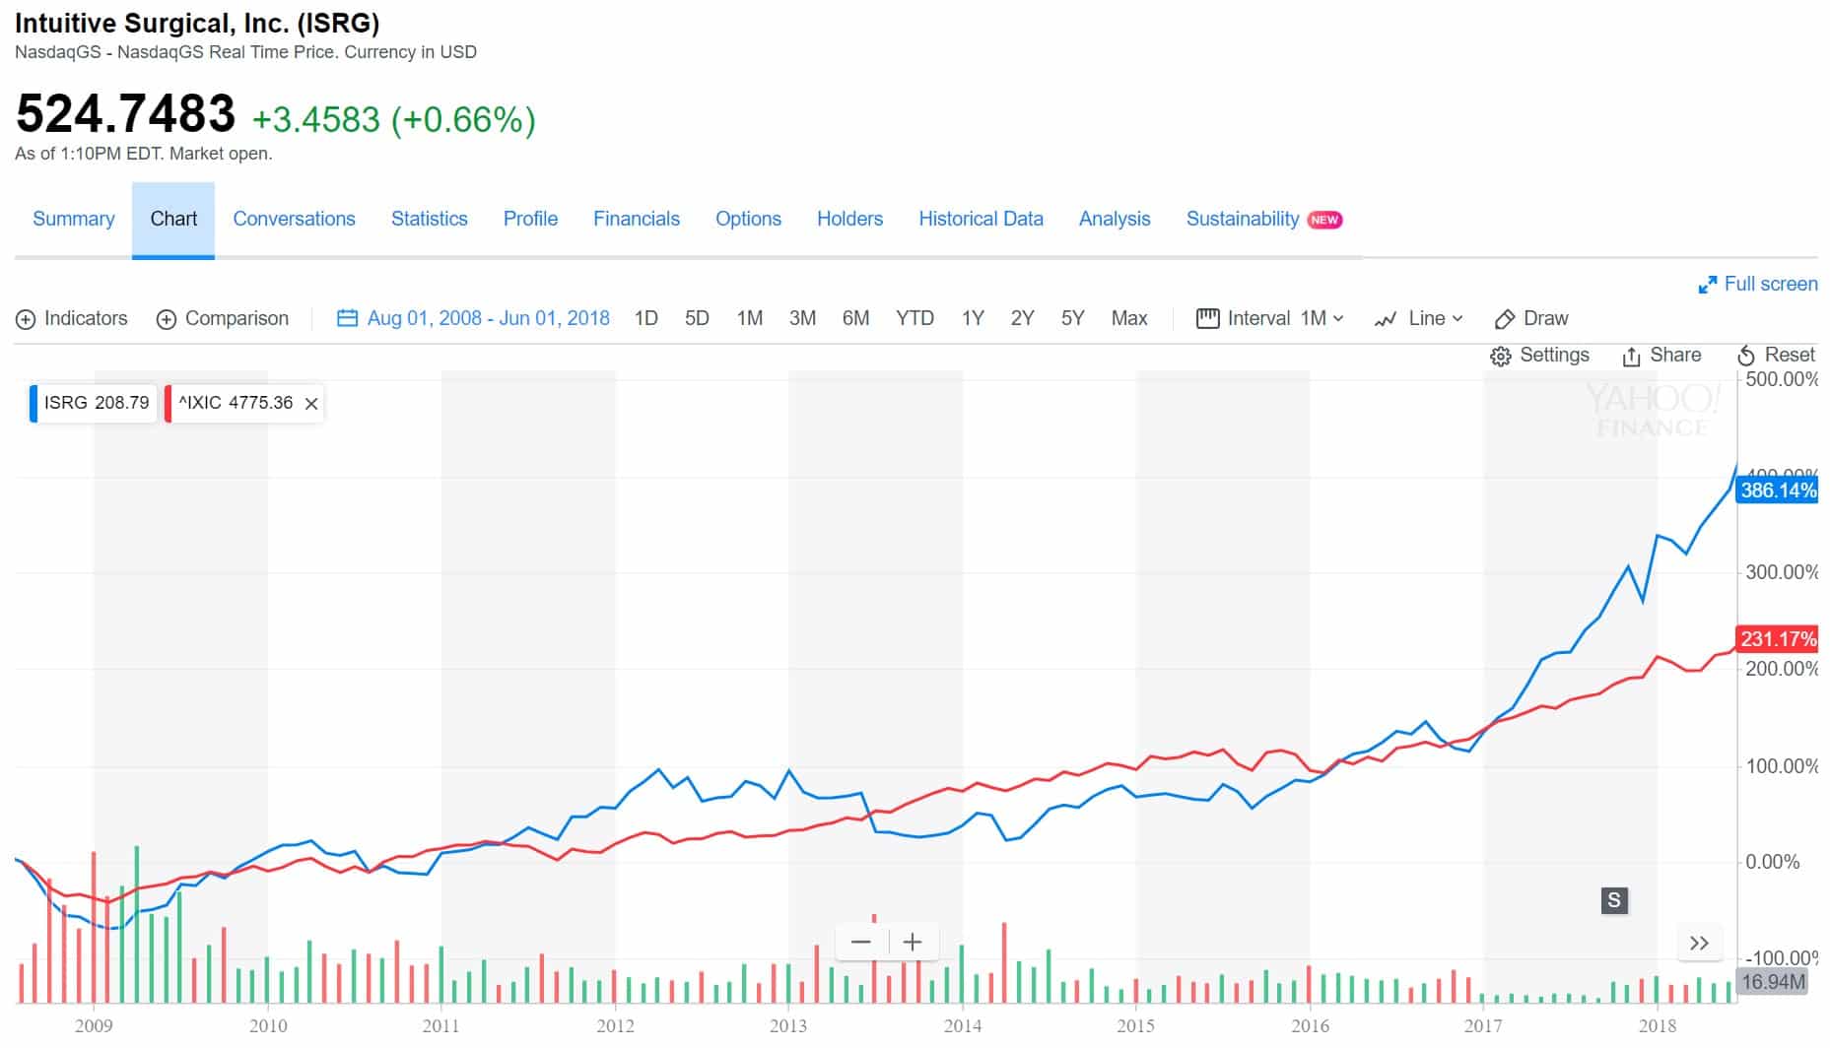
Task: Open the calendar date range picker
Action: pos(347,318)
